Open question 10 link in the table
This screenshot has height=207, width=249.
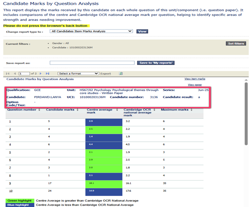(x=11, y=191)
